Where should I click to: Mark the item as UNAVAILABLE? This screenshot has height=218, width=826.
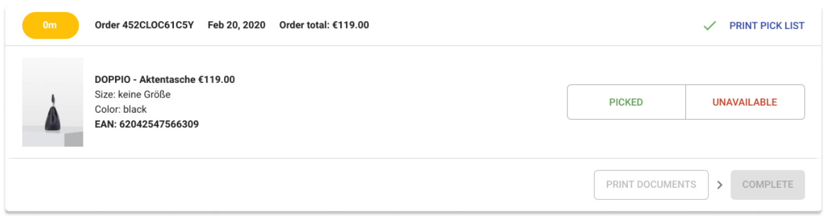(x=745, y=102)
